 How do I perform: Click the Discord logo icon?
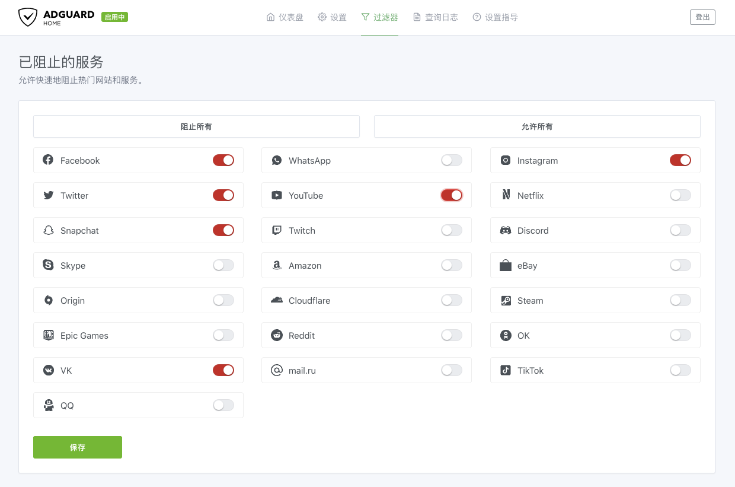coord(506,230)
